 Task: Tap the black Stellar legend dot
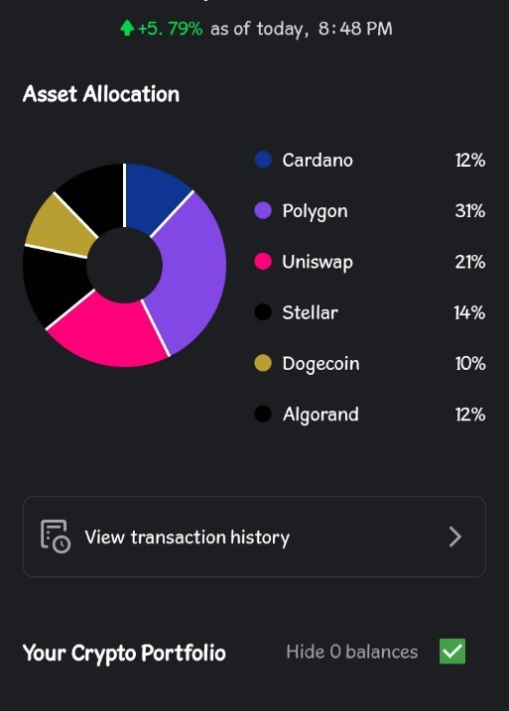263,312
